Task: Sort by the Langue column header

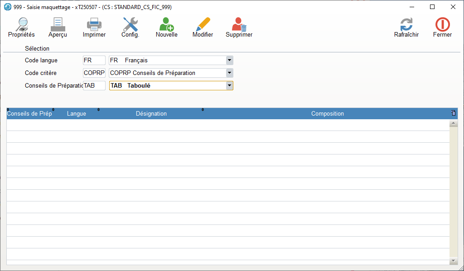Action: 77,114
